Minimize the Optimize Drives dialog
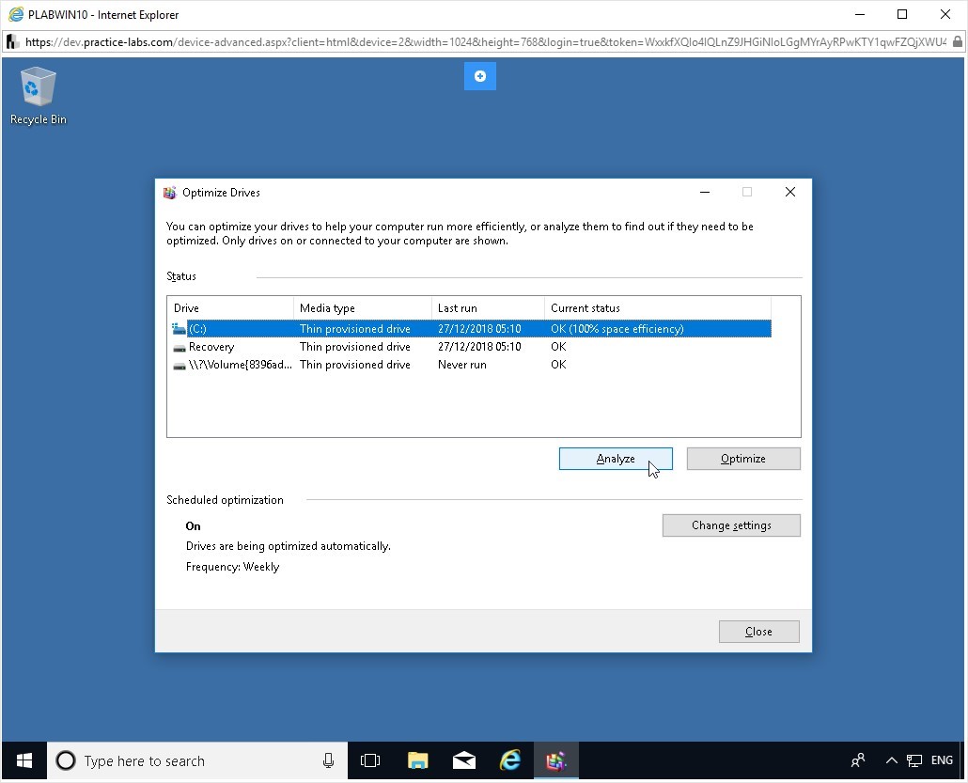968x783 pixels. (x=705, y=192)
